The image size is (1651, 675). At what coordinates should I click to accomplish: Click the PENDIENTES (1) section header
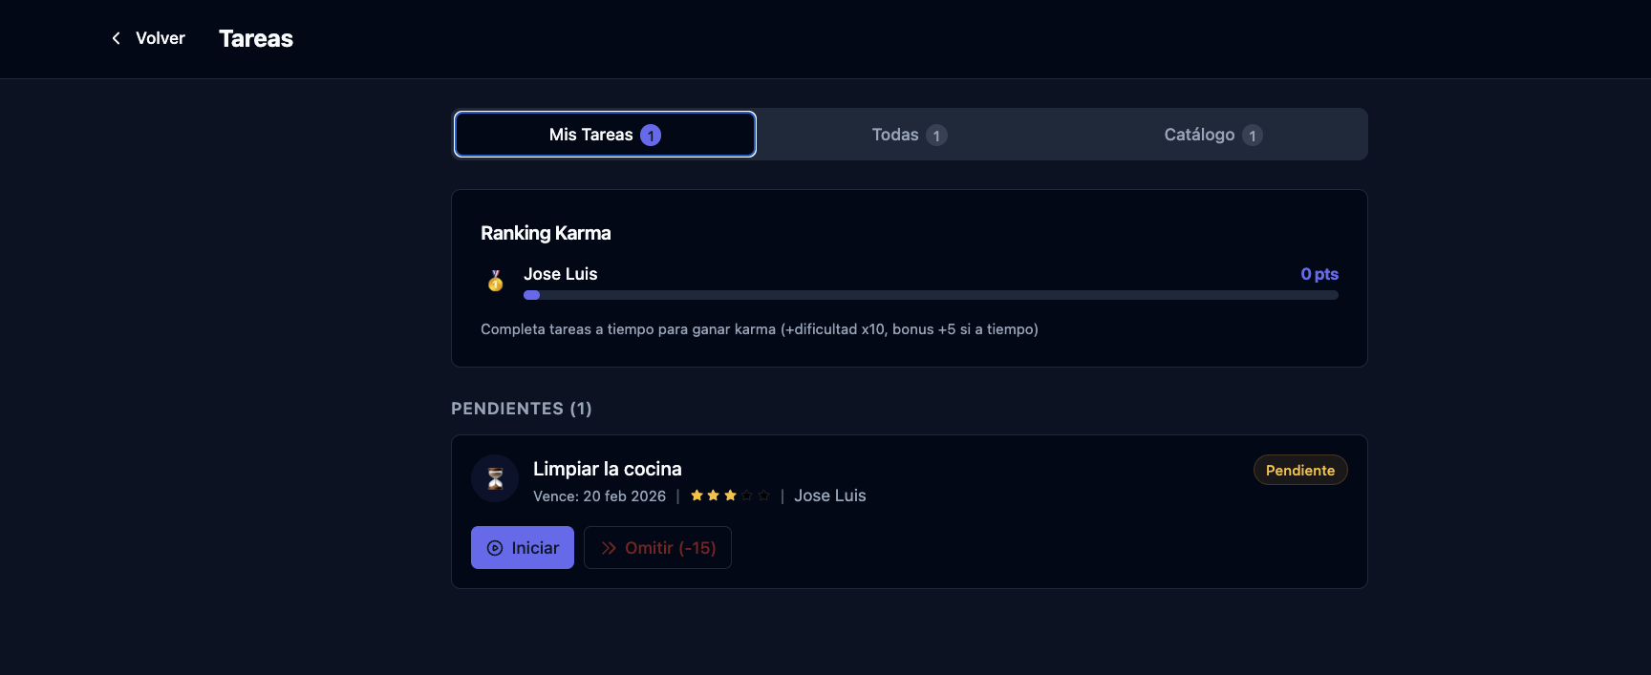point(522,409)
